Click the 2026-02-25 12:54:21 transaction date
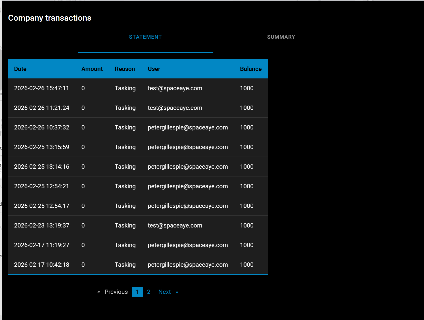The image size is (424, 320). [x=41, y=186]
